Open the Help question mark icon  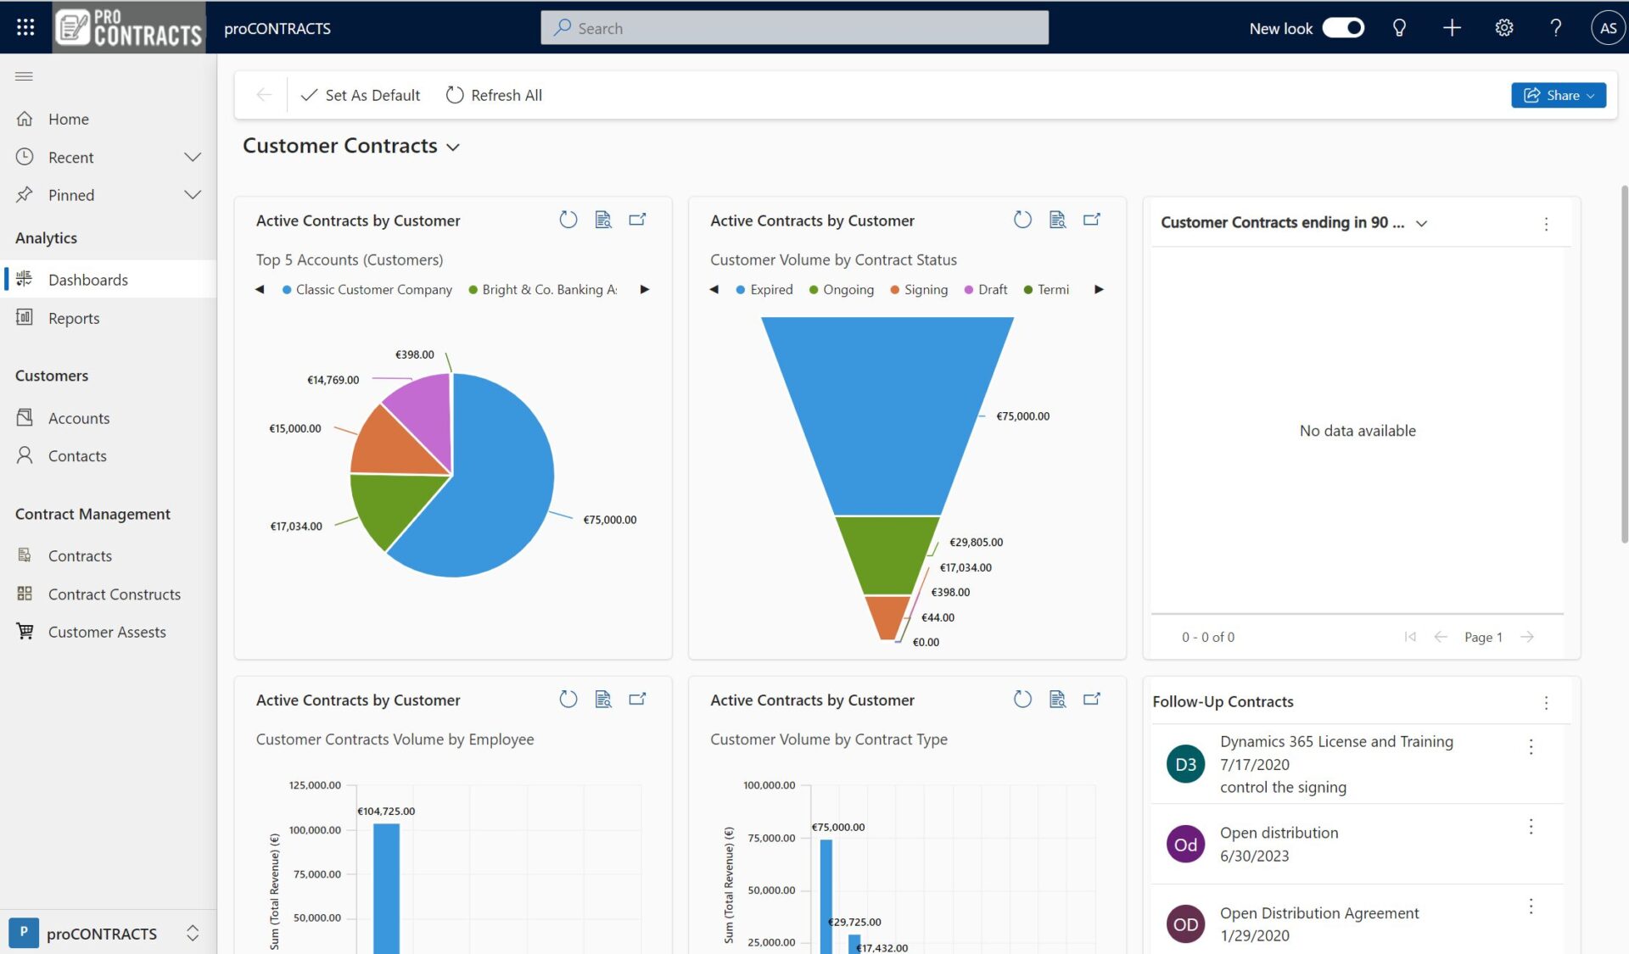pos(1555,27)
